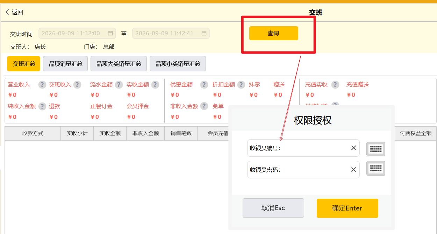This screenshot has height=234, width=437.
Task: Click the 正餐订金 label
Action: 101,106
